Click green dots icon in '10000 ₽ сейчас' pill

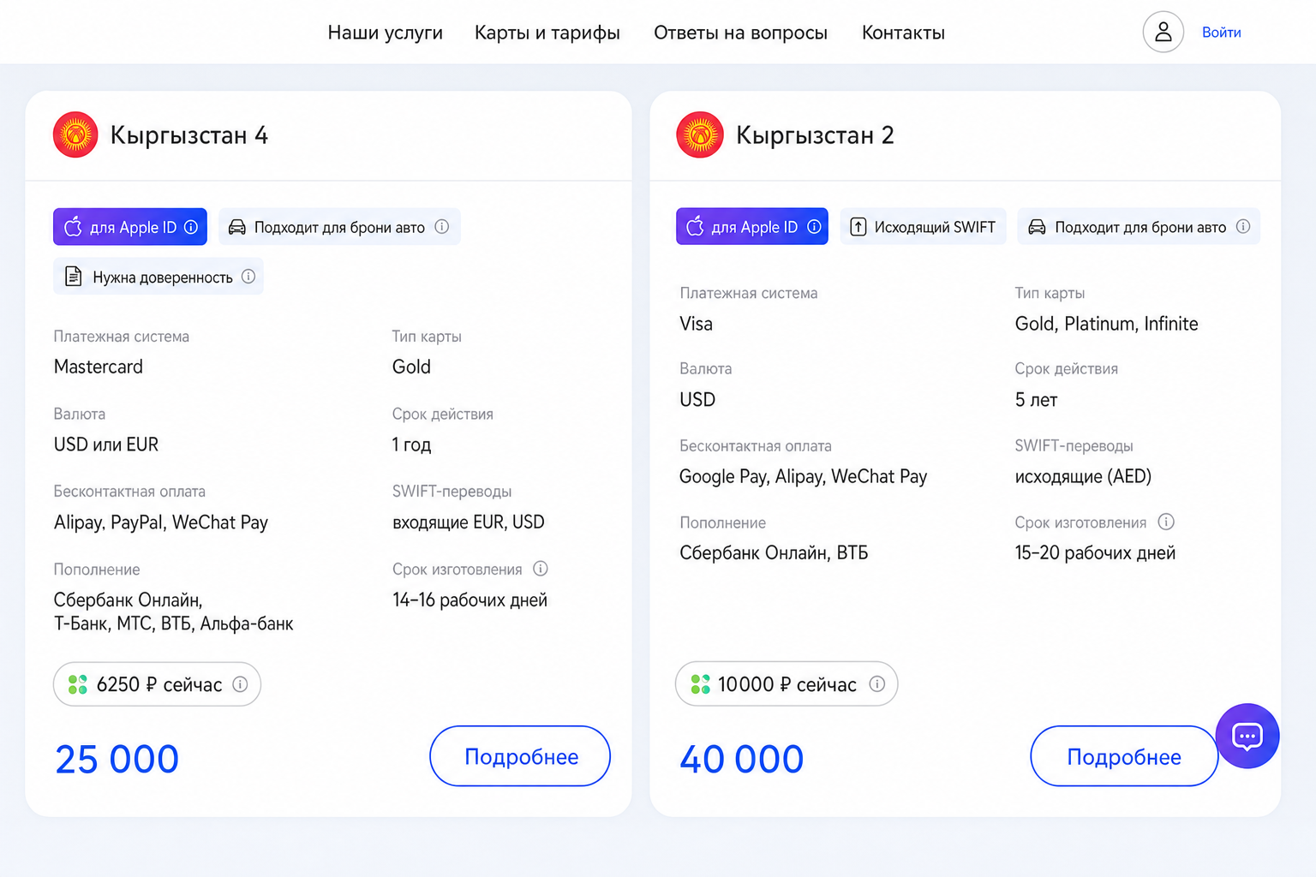click(701, 683)
